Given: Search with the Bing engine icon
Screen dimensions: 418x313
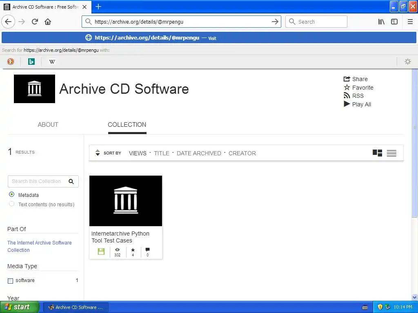Looking at the screenshot, I should coord(31,62).
